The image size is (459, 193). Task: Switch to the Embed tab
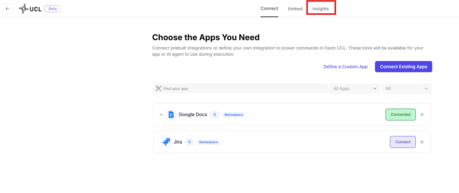tap(295, 9)
